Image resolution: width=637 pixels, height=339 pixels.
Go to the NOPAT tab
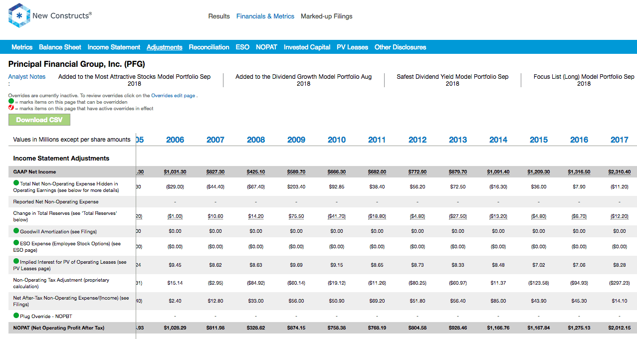266,47
